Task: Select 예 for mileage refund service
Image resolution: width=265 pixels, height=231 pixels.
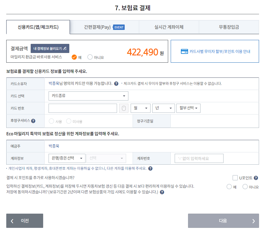Action: pos(74,57)
